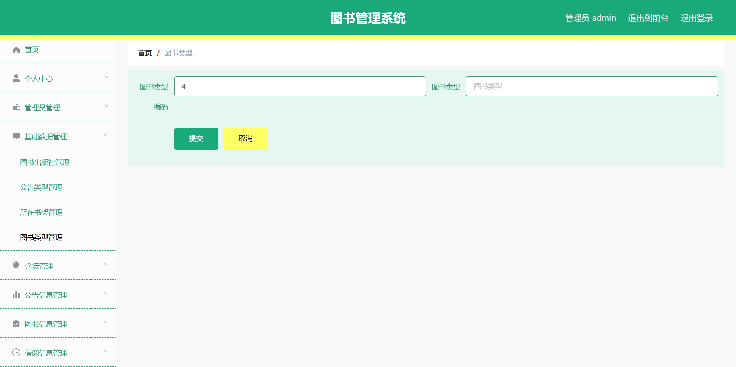
Task: Open the 个人中心 menu label
Action: click(x=39, y=79)
